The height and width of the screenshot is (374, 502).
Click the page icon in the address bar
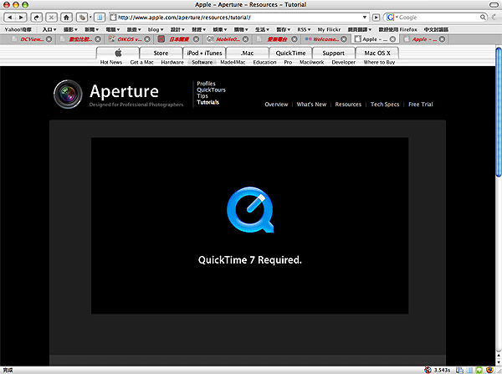[113, 18]
